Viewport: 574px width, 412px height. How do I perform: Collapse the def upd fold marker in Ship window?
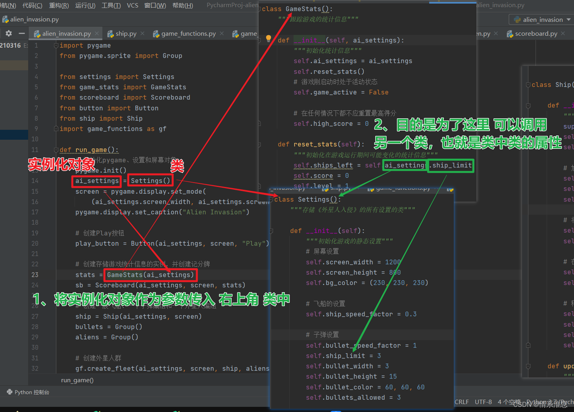click(528, 366)
